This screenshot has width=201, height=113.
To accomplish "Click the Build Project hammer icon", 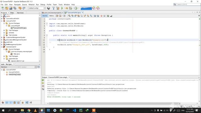I will click(x=54, y=8).
